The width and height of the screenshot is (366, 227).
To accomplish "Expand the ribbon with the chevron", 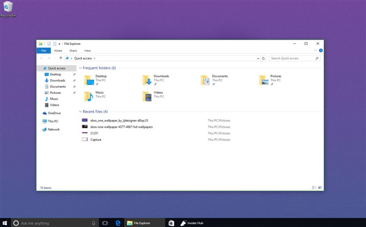I will point(315,51).
